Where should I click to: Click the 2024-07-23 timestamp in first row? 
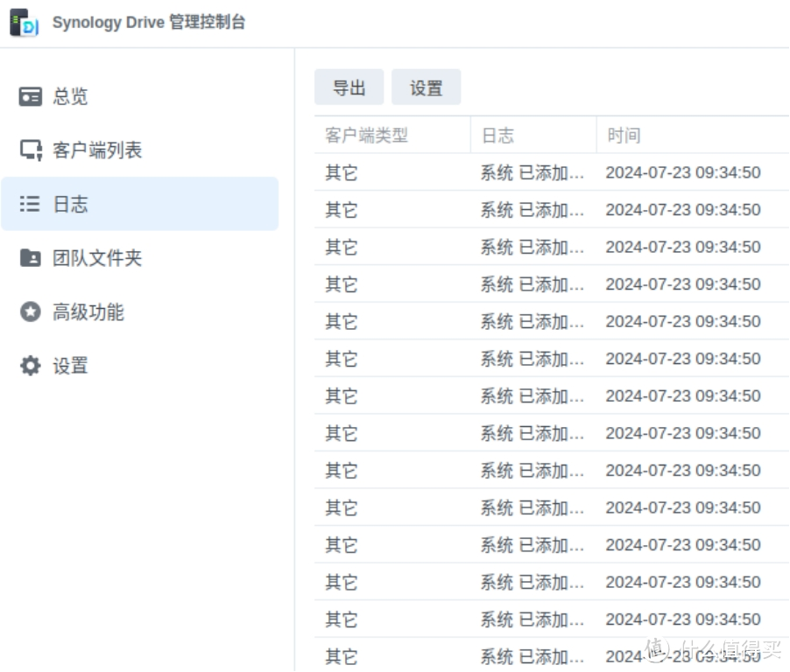click(x=683, y=172)
